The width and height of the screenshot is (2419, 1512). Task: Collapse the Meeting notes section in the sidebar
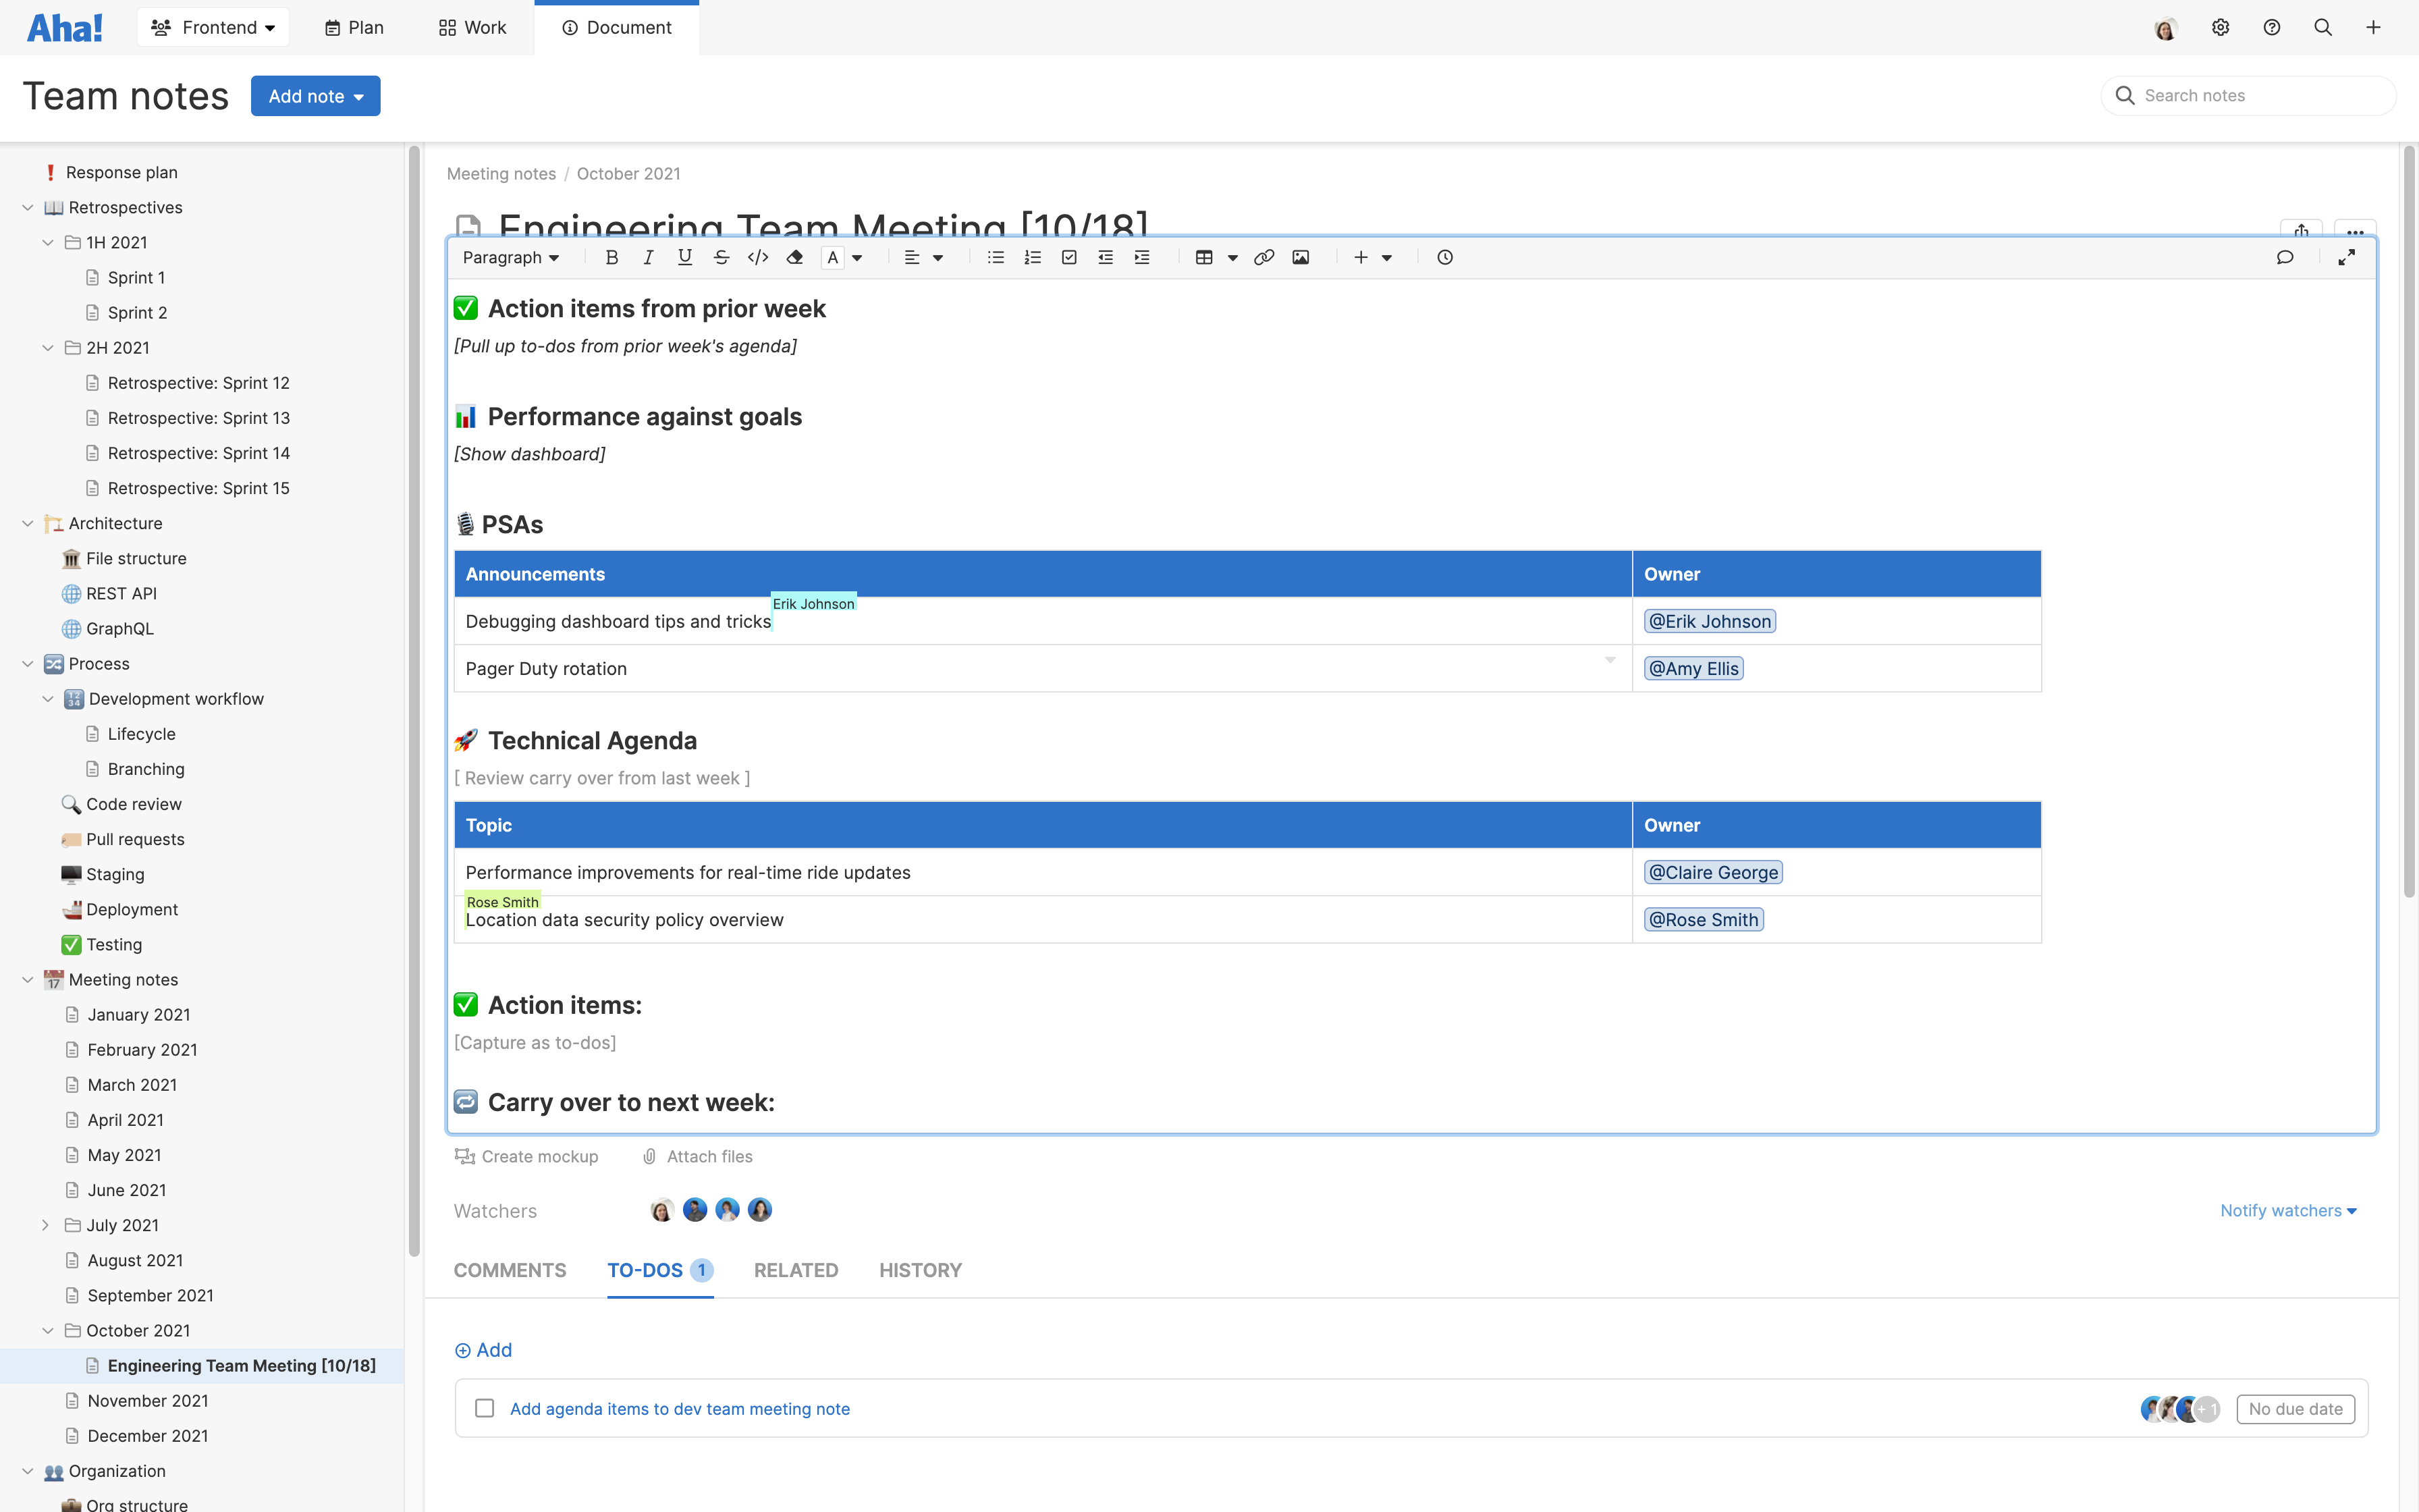point(27,979)
